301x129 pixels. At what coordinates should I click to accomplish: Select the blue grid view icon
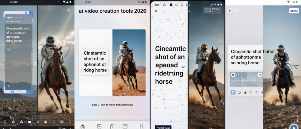233,93
